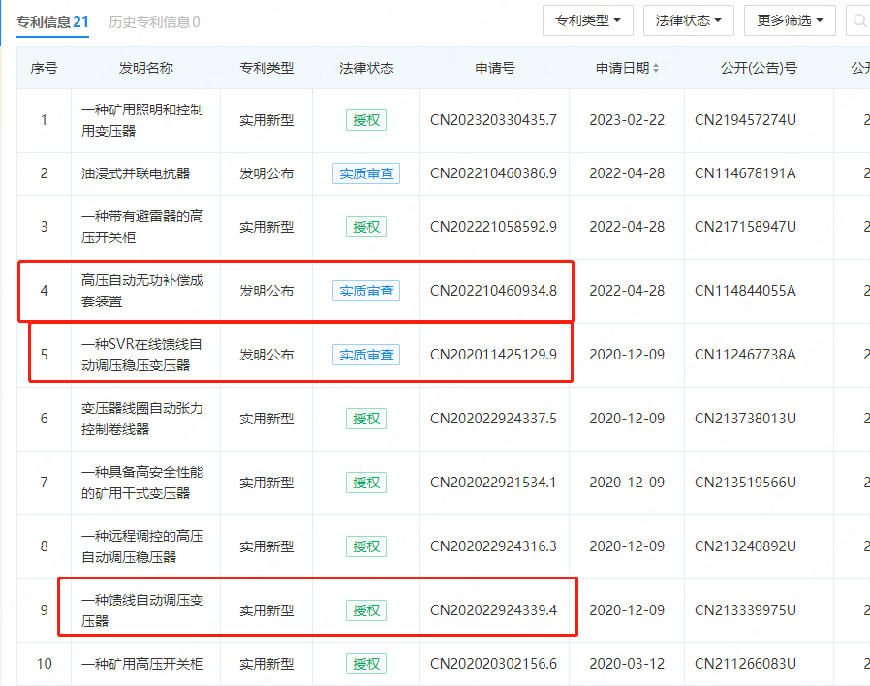
Task: Click the 实质审查 badge for 油浸式并联电抗器
Action: [366, 174]
